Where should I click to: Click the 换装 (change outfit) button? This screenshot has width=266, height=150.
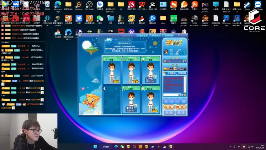tap(181, 107)
